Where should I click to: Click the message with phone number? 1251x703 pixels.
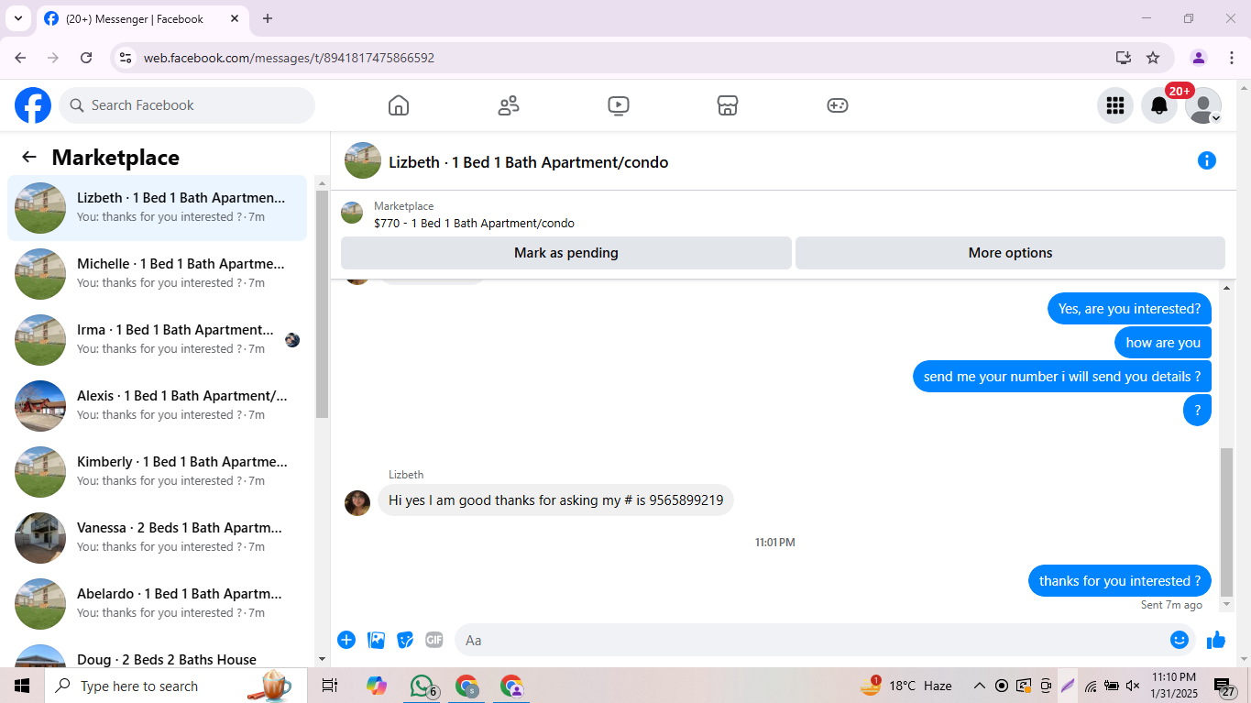[555, 500]
